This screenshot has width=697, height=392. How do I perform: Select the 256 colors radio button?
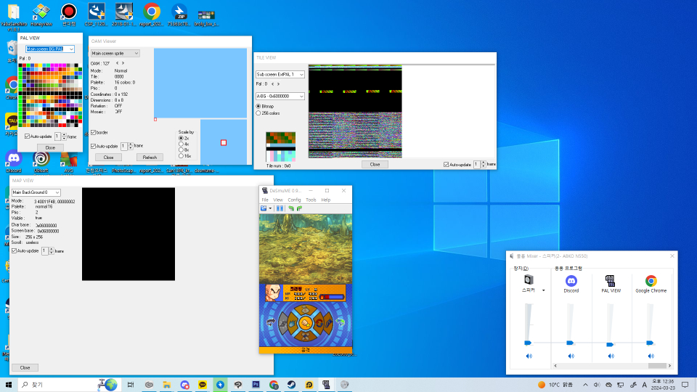click(x=258, y=113)
